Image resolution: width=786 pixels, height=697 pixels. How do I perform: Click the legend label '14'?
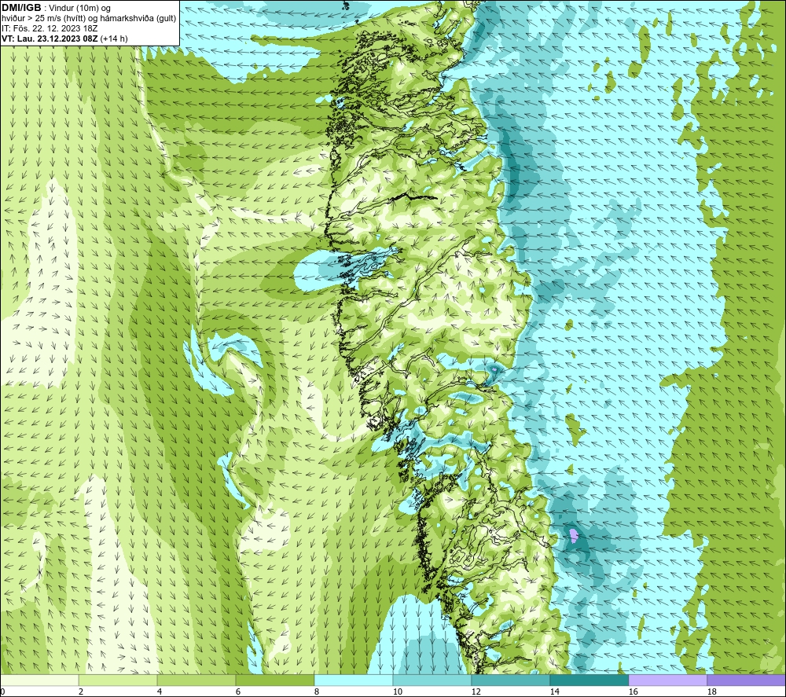[x=554, y=692]
